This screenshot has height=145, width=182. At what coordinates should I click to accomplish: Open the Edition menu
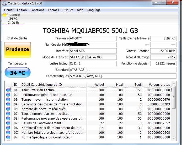coord(22,10)
